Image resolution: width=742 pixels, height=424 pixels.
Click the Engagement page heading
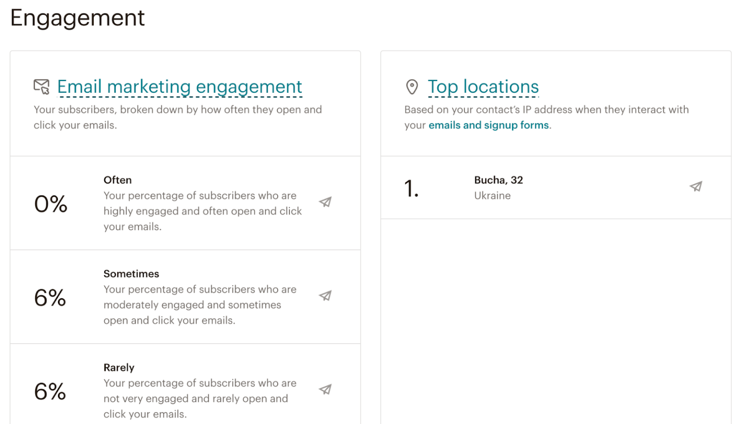point(77,18)
